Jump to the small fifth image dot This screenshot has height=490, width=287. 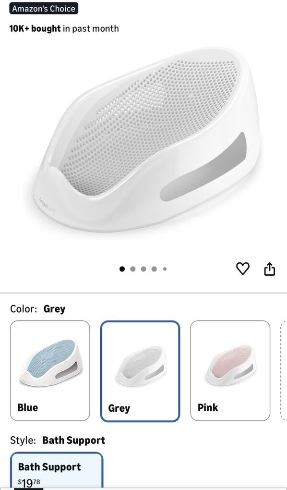tap(165, 269)
